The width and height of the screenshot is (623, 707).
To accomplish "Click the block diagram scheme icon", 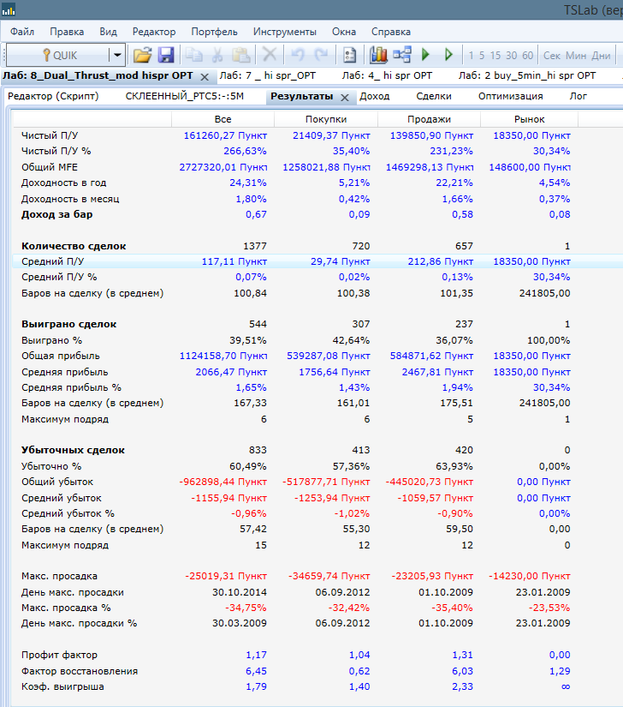I will [402, 55].
